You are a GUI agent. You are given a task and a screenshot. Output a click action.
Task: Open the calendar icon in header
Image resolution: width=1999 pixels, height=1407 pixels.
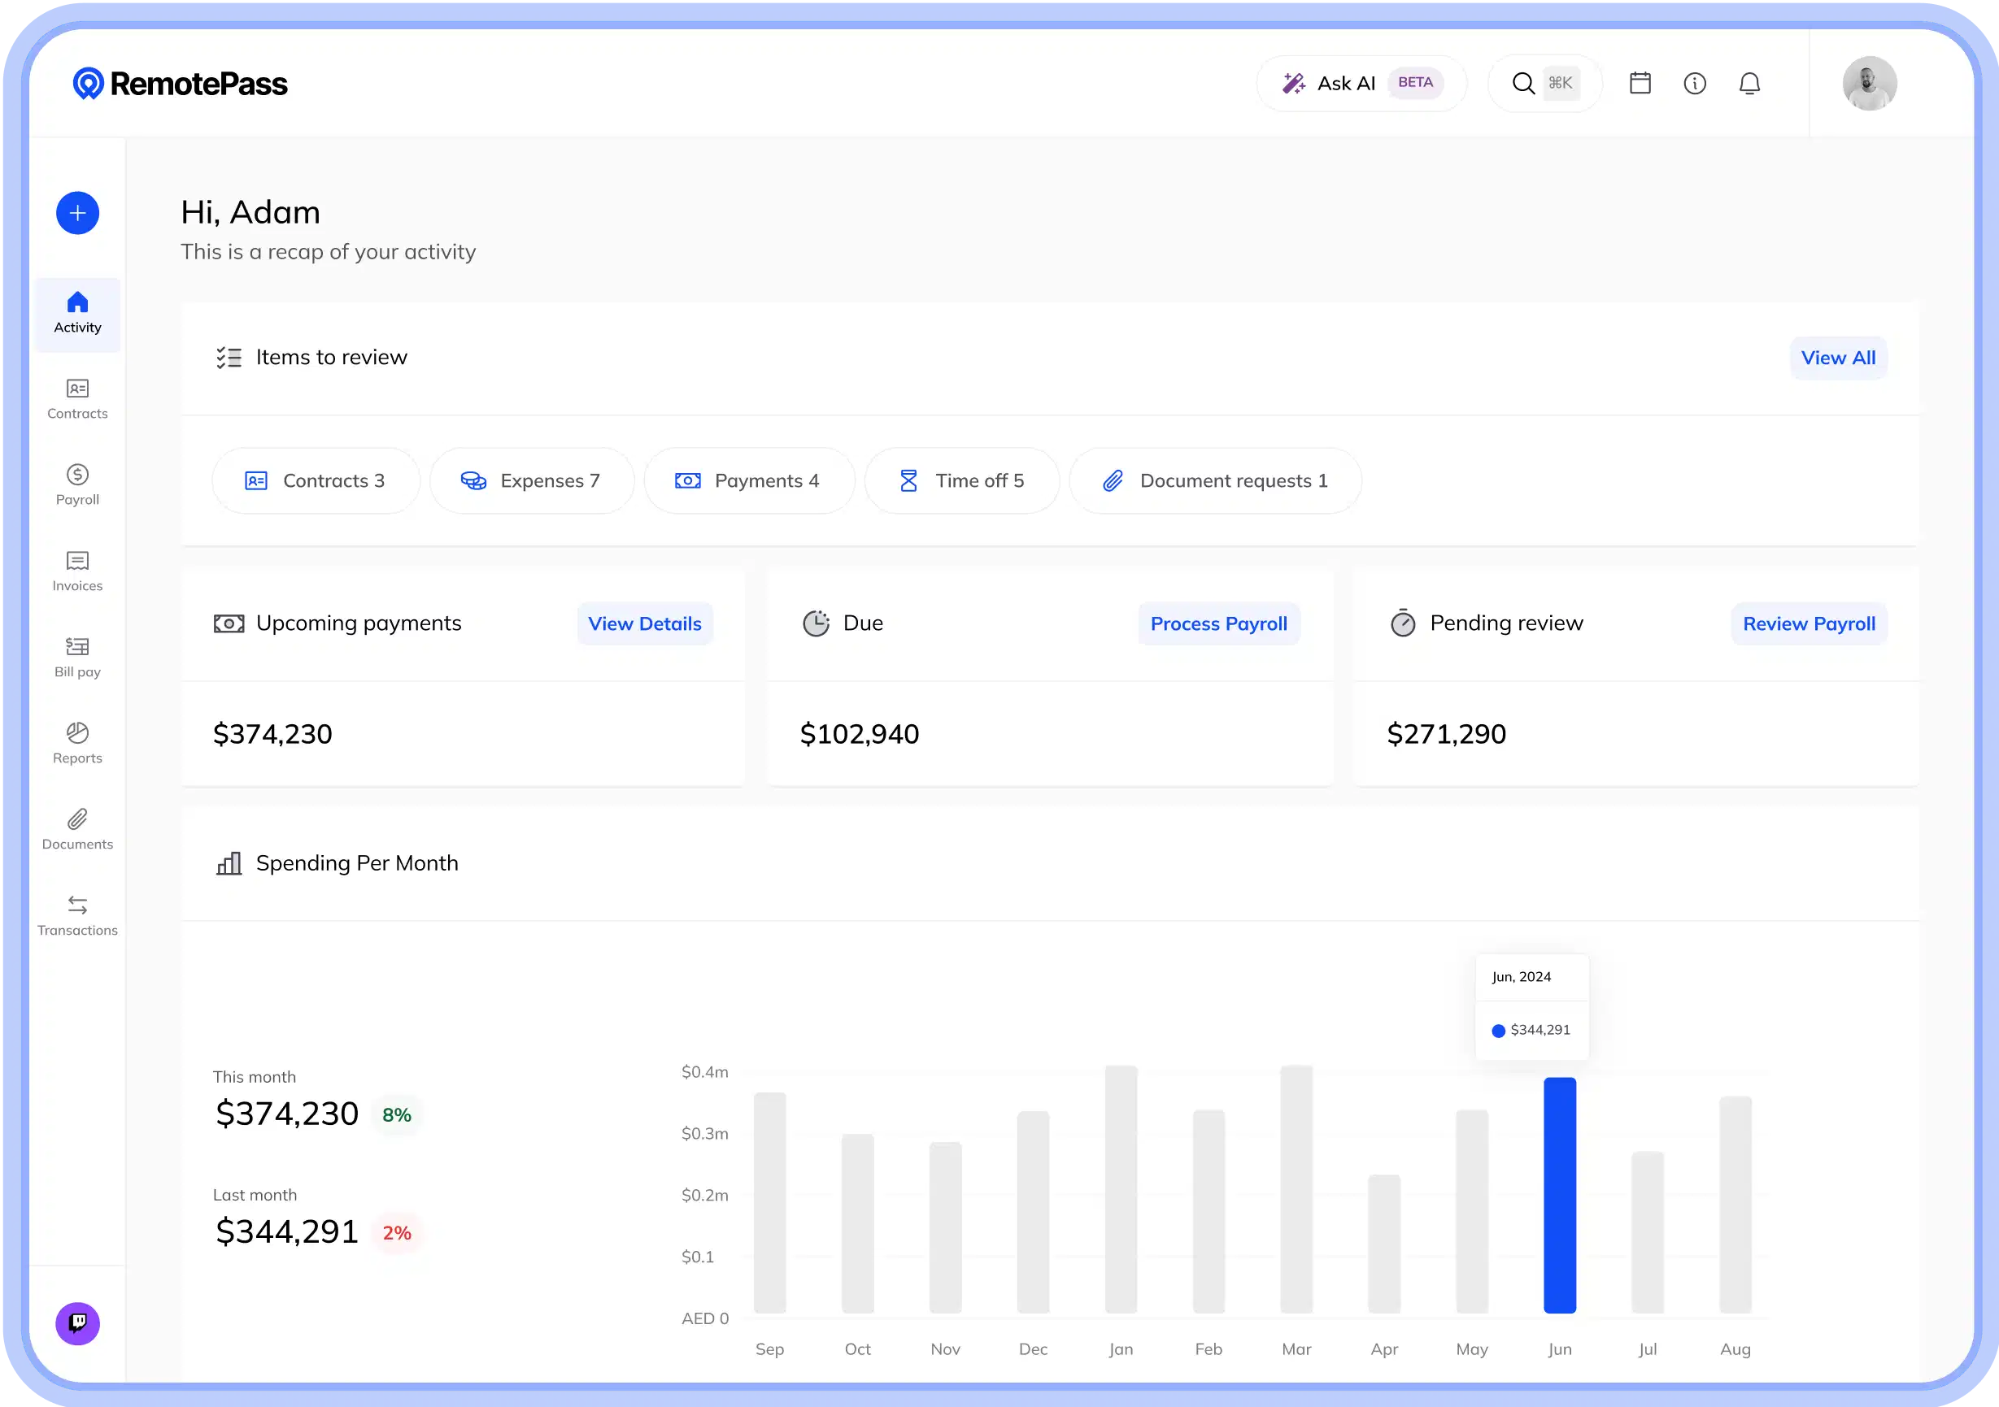[x=1640, y=84]
